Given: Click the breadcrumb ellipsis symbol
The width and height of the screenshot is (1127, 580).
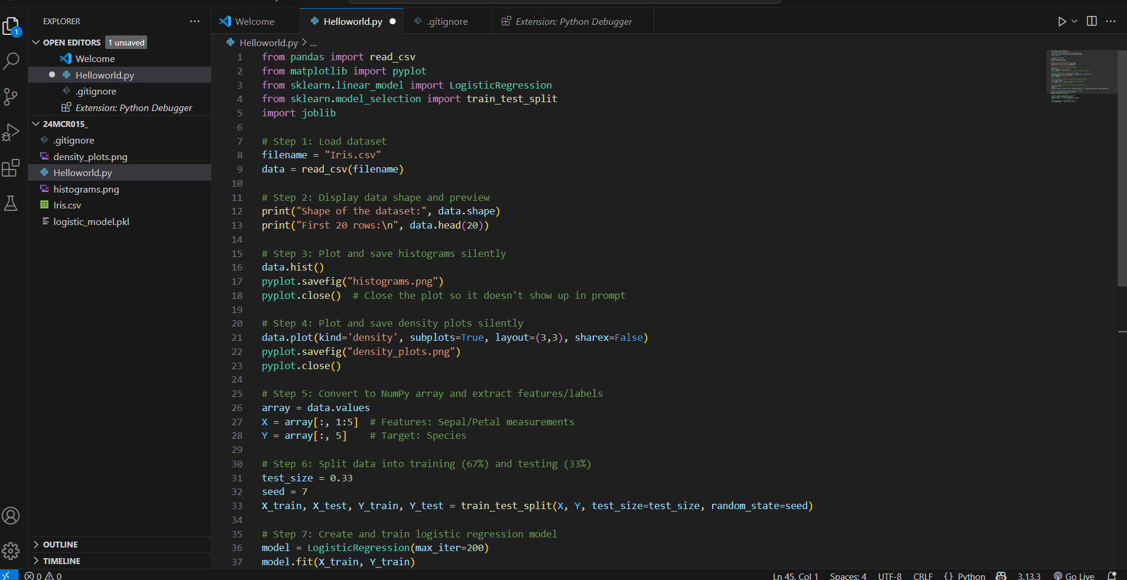Looking at the screenshot, I should [313, 43].
